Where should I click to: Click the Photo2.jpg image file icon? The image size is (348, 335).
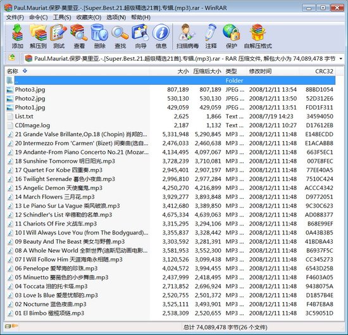pyautogui.click(x=9, y=99)
